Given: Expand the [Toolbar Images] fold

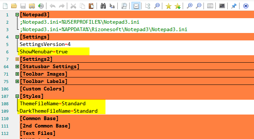Looking at the screenshot, I should (x=17, y=74).
